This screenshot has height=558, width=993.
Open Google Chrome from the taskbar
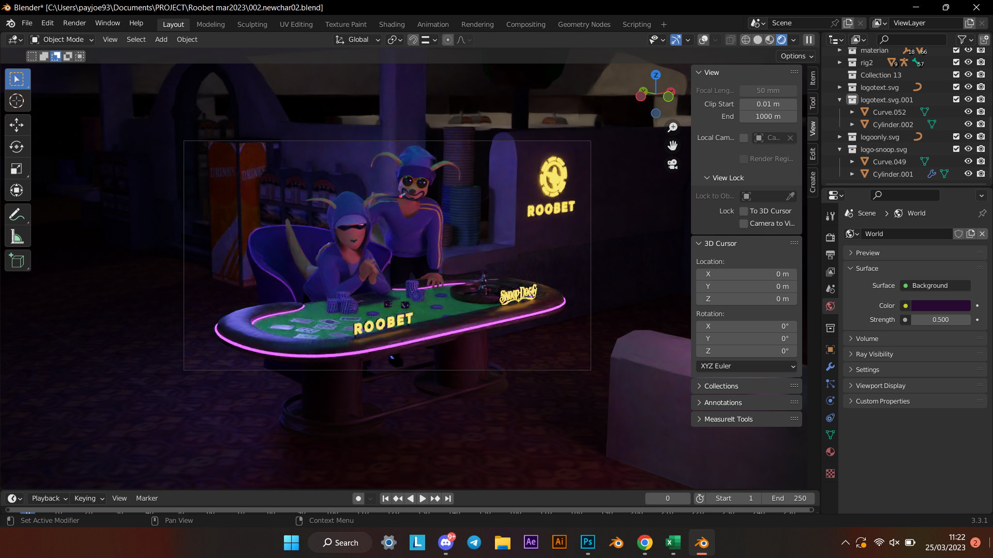click(644, 542)
